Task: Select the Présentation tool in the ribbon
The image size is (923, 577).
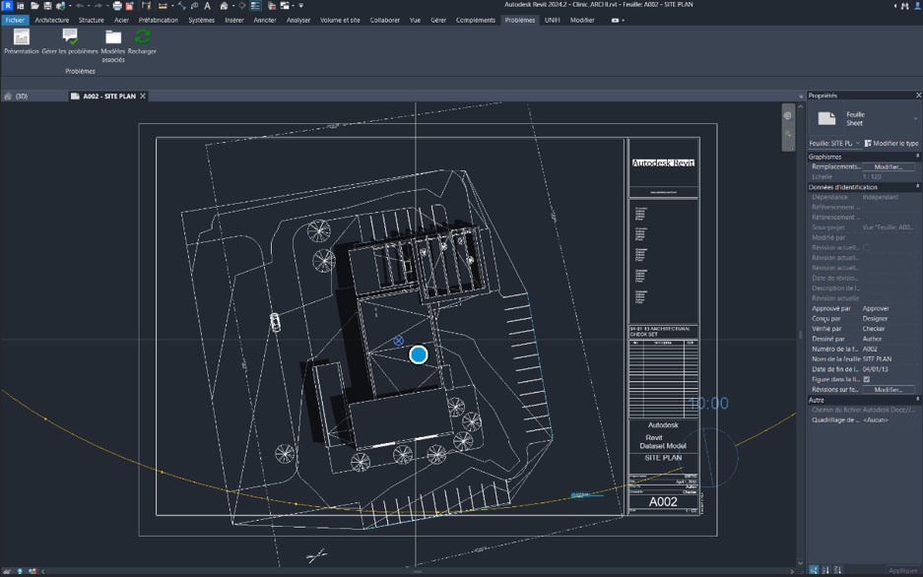Action: tap(21, 37)
